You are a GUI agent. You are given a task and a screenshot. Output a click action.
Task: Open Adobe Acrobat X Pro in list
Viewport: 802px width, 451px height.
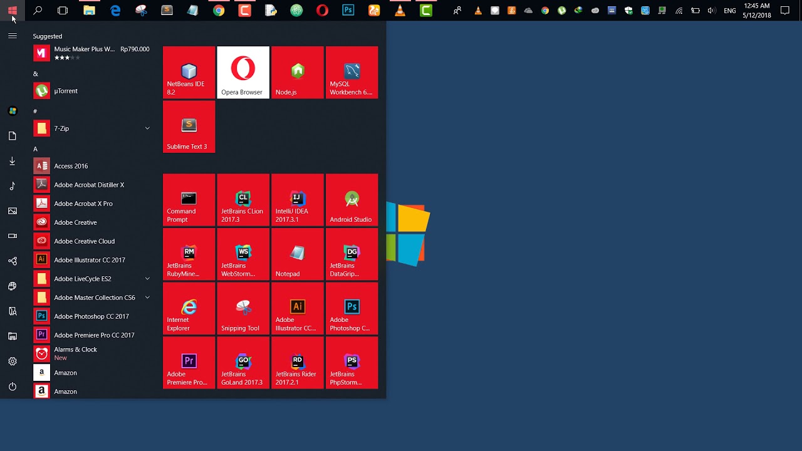[x=93, y=204]
